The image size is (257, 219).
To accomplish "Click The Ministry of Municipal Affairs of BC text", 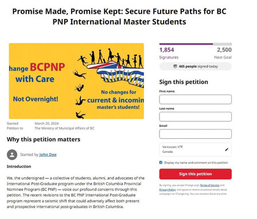I will [x=64, y=128].
